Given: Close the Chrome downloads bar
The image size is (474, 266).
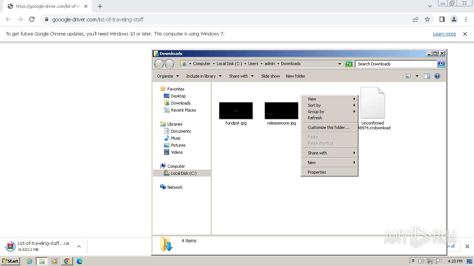Looking at the screenshot, I should pyautogui.click(x=467, y=246).
